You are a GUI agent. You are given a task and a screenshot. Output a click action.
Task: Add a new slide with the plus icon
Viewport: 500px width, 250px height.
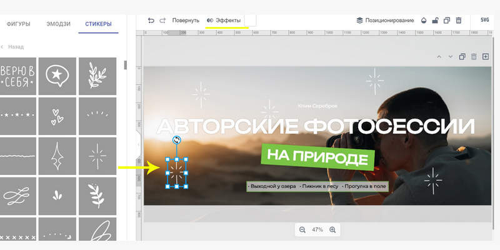pos(486,56)
